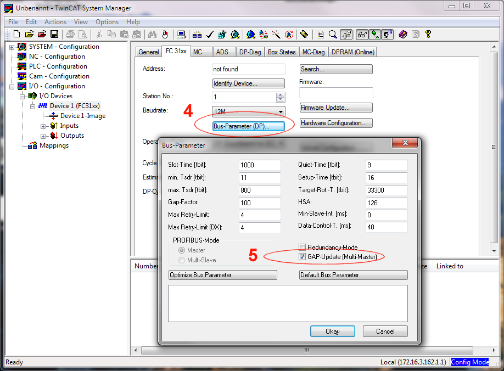Viewport: 504px width, 371px height.
Task: Select the Multi-Slave radio button
Action: click(x=182, y=260)
